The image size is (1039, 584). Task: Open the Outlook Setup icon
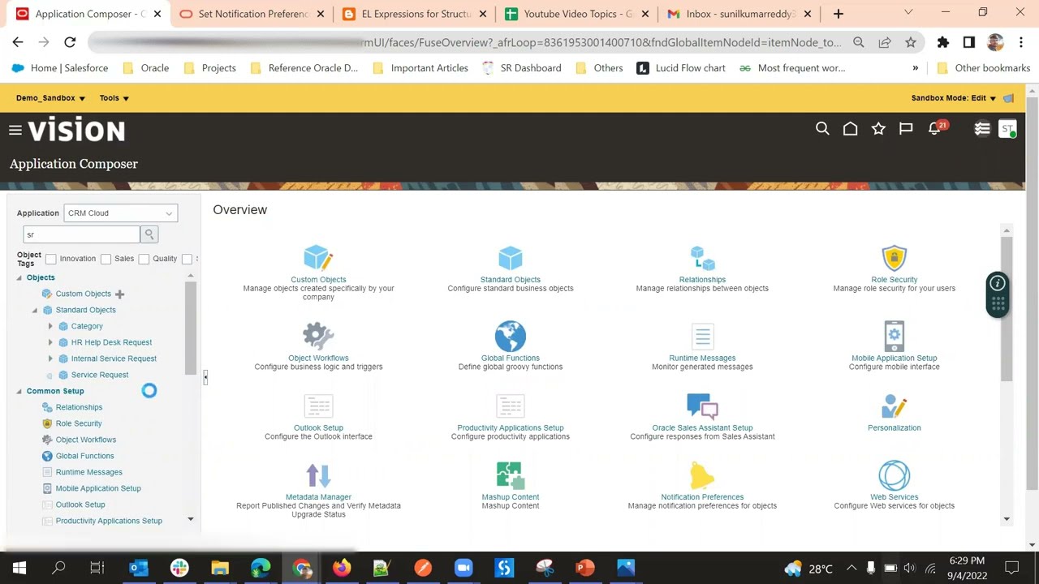[x=318, y=407]
